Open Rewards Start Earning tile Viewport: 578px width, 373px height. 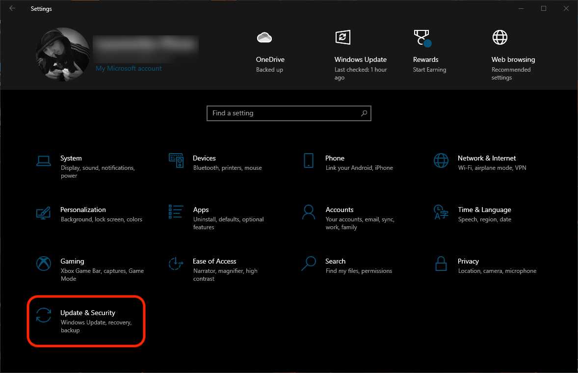tap(425, 59)
